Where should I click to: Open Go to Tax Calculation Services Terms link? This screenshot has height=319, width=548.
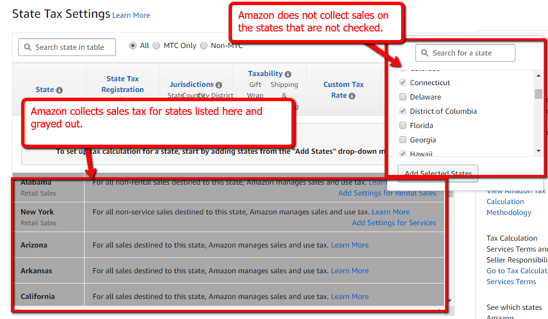click(x=517, y=276)
